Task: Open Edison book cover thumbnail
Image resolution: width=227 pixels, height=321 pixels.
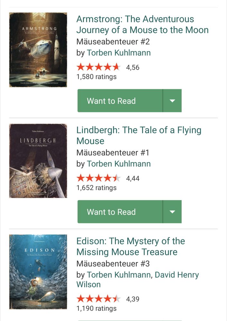Action: pos(38,272)
